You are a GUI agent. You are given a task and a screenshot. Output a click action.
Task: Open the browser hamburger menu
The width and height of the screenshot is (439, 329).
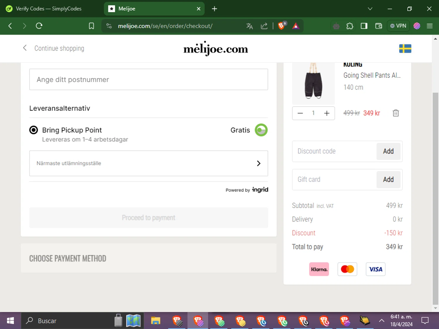430,26
